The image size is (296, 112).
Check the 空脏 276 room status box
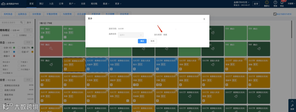pyautogui.click(x=19, y=48)
